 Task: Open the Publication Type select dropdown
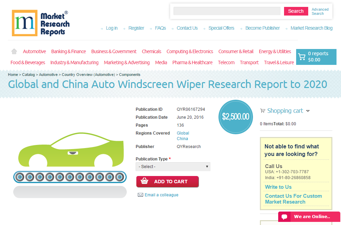click(173, 167)
